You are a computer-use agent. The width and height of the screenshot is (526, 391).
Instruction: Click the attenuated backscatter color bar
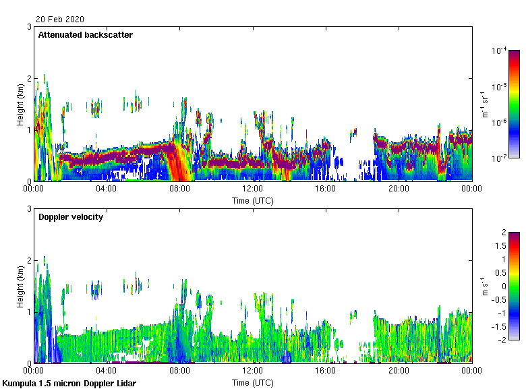tap(513, 103)
